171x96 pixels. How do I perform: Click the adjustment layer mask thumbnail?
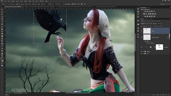[159, 47]
